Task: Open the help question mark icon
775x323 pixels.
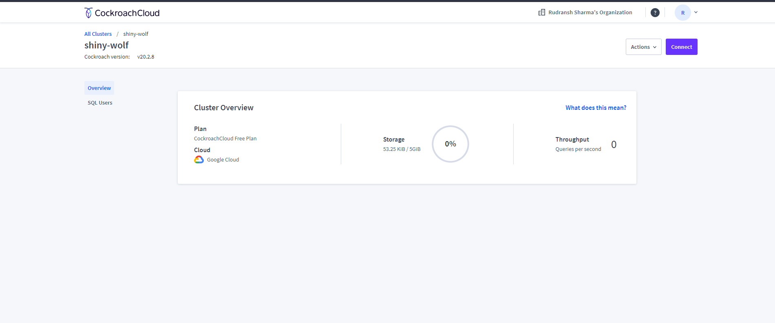Action: click(x=655, y=13)
